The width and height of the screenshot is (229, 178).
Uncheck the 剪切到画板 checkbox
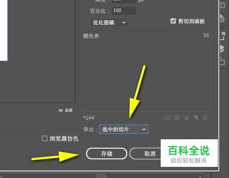coord(173,21)
